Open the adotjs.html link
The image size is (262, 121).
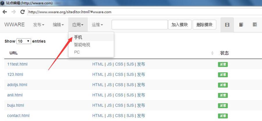[x=17, y=85]
